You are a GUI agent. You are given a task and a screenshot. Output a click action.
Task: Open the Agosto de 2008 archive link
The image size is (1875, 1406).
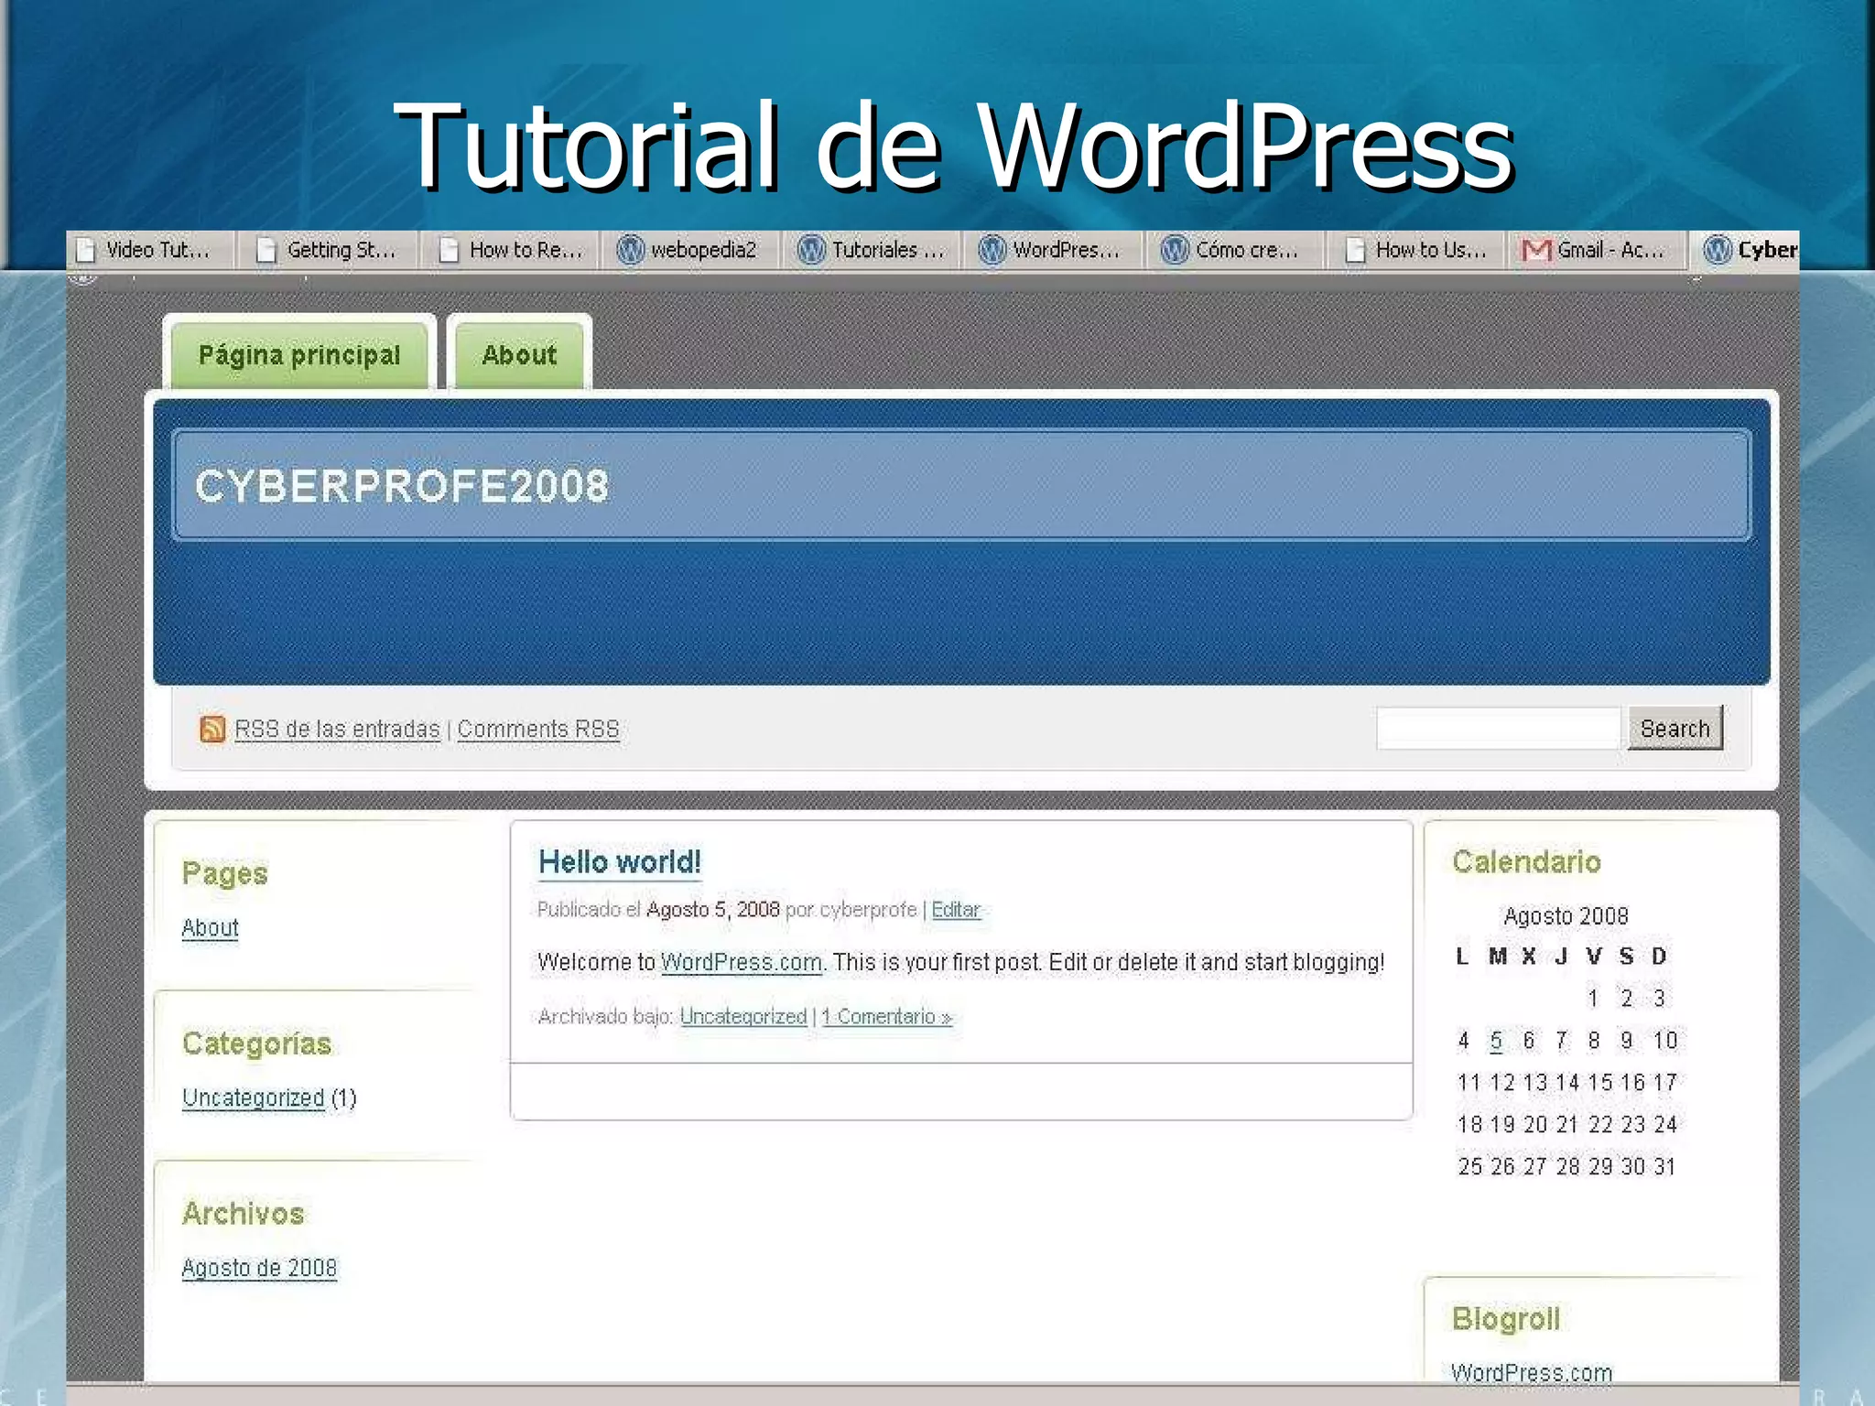pyautogui.click(x=259, y=1268)
